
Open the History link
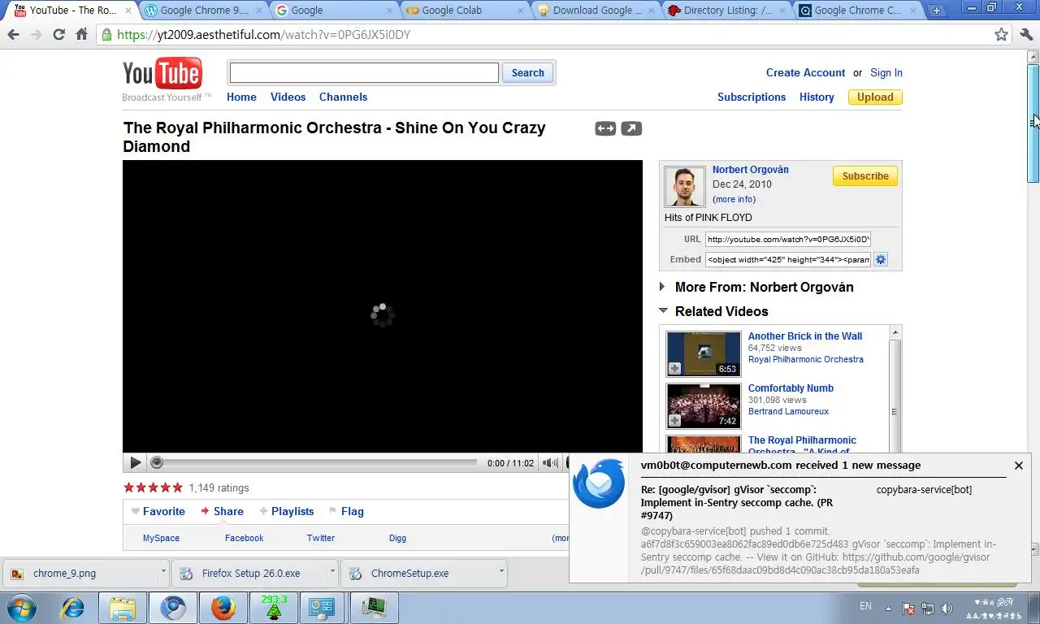pyautogui.click(x=817, y=97)
